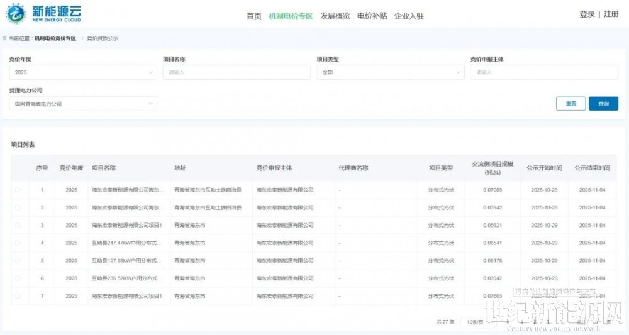This screenshot has width=629, height=335.
Task: Focus the 竞价申报主体 text field
Action: pos(543,72)
